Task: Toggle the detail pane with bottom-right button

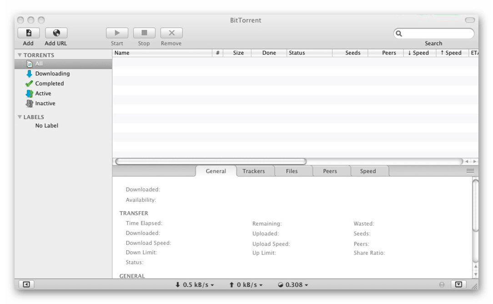Action: coord(459,284)
